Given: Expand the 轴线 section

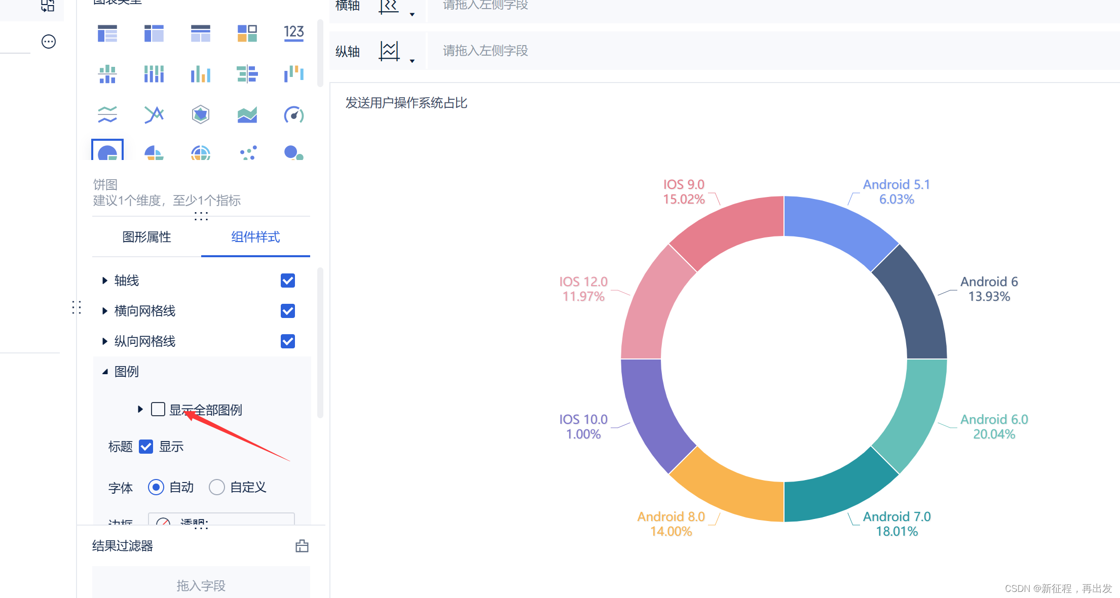Looking at the screenshot, I should [x=105, y=281].
